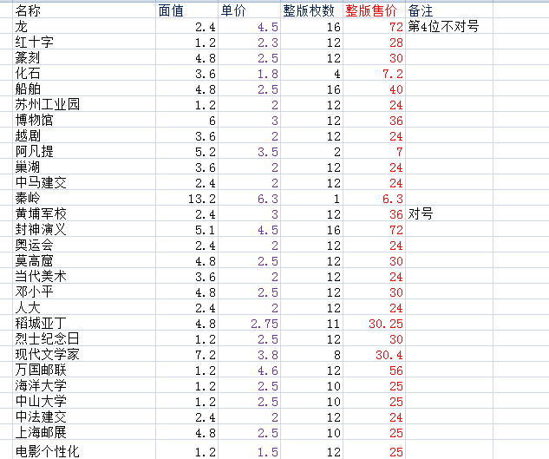Select sheet price 30.25 cell
Screen dimensions: 549x459
click(375, 324)
